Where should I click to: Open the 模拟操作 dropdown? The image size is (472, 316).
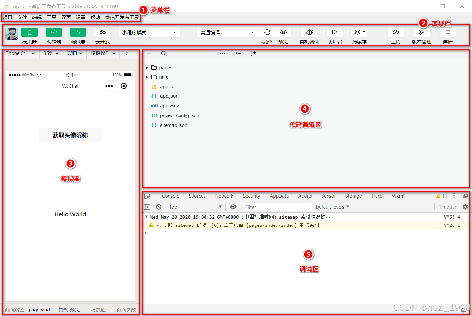point(103,53)
